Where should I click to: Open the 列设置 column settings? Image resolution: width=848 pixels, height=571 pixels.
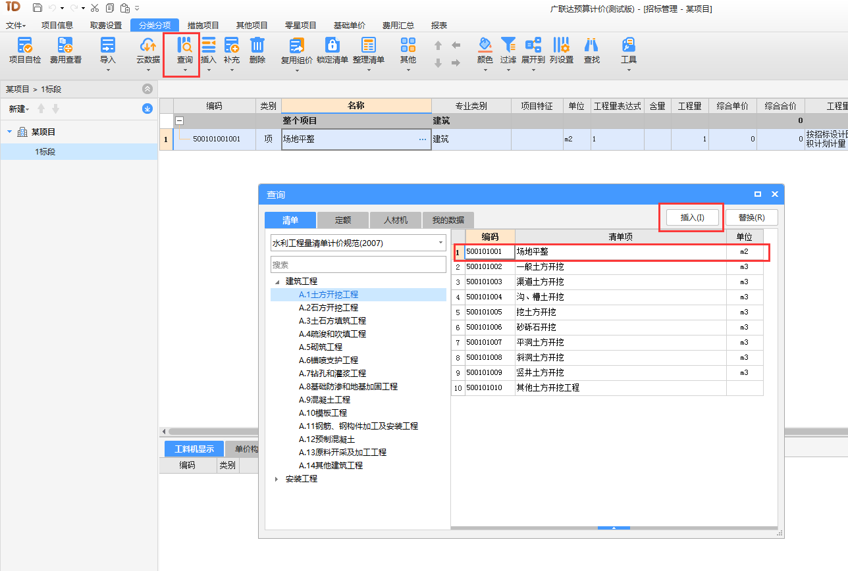click(561, 46)
